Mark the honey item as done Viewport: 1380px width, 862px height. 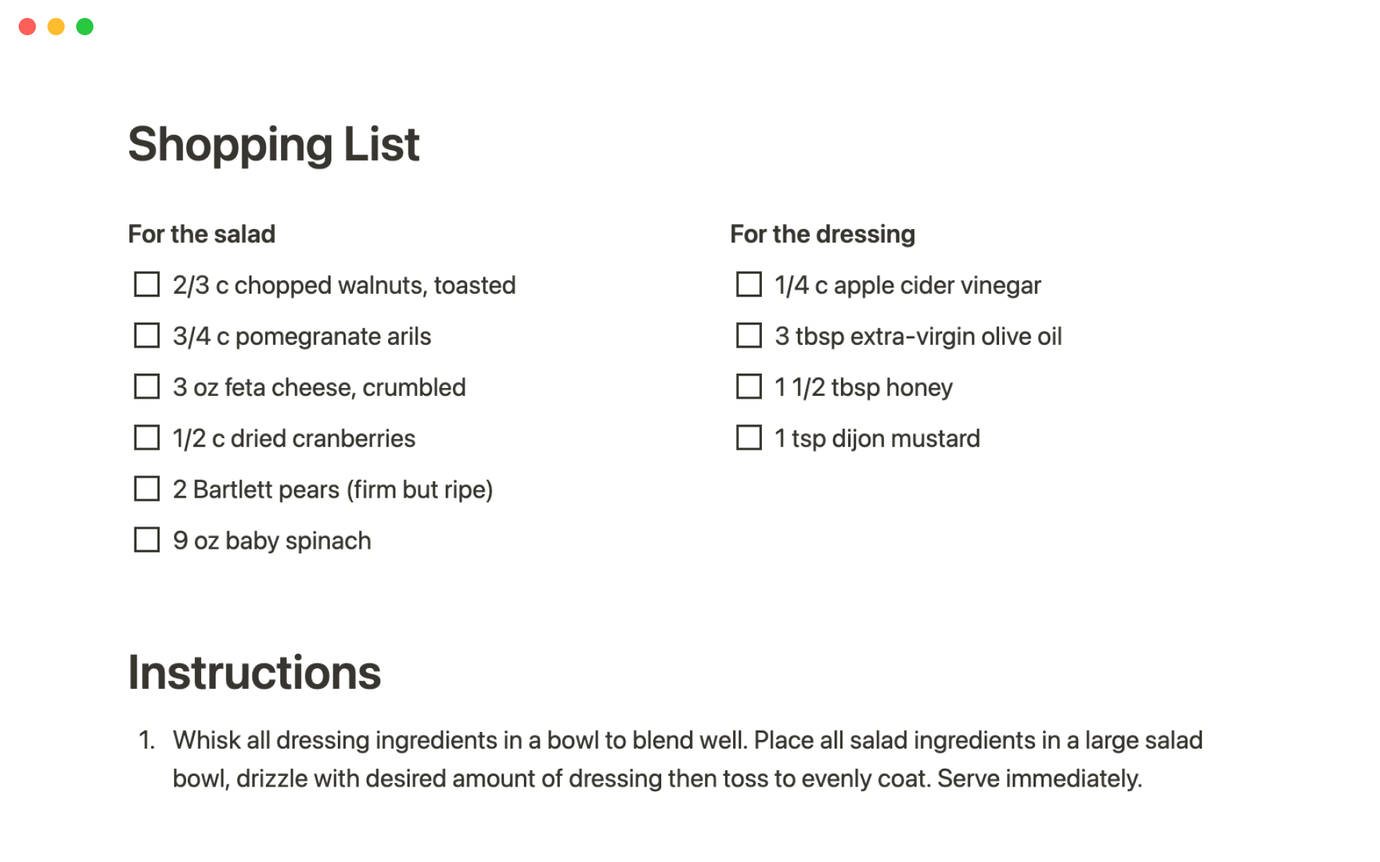click(x=749, y=386)
